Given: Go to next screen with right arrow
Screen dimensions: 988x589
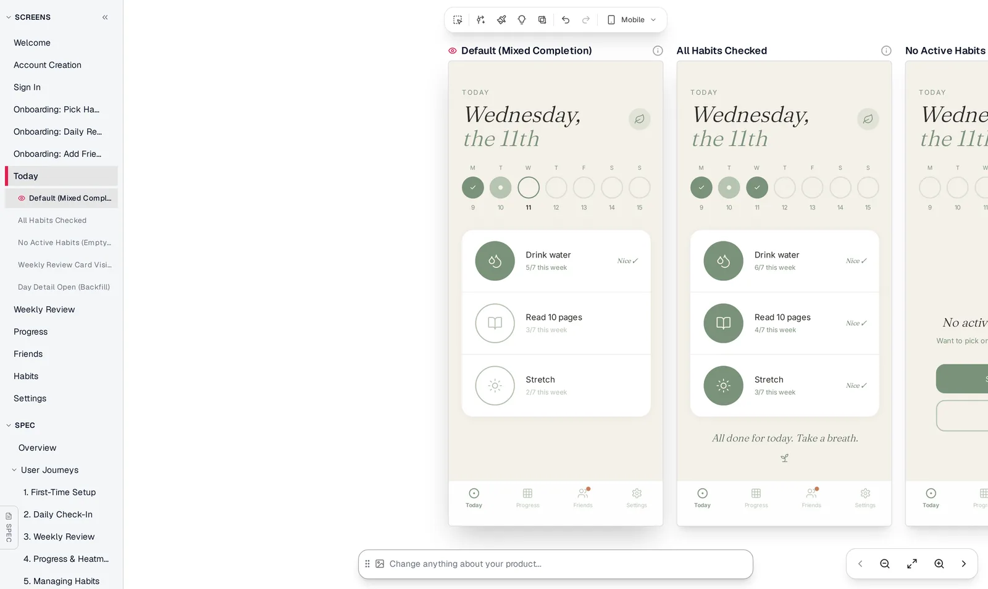Looking at the screenshot, I should (x=964, y=564).
